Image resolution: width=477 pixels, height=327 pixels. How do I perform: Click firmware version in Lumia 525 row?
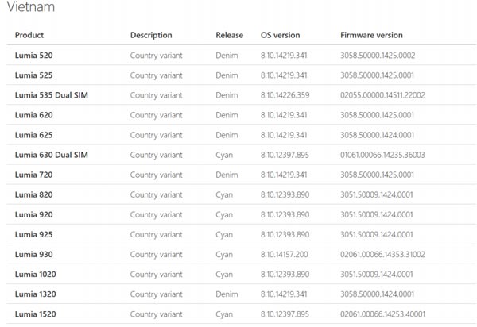point(377,75)
